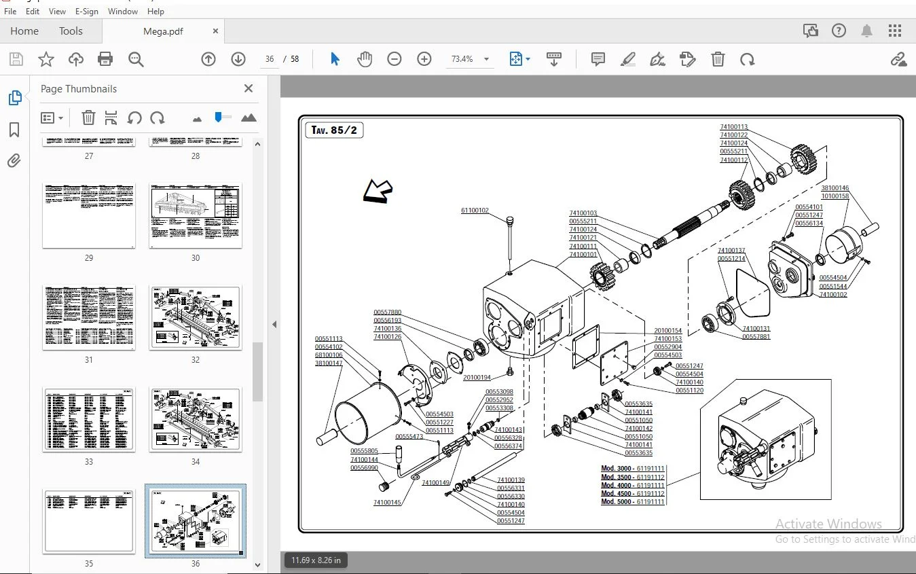
Task: Open the fit page options tool
Action: tap(516, 59)
